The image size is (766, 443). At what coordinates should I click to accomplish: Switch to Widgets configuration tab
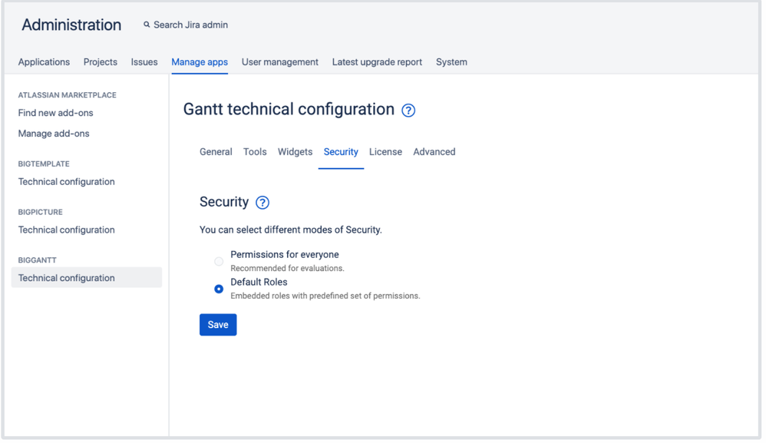pyautogui.click(x=295, y=152)
